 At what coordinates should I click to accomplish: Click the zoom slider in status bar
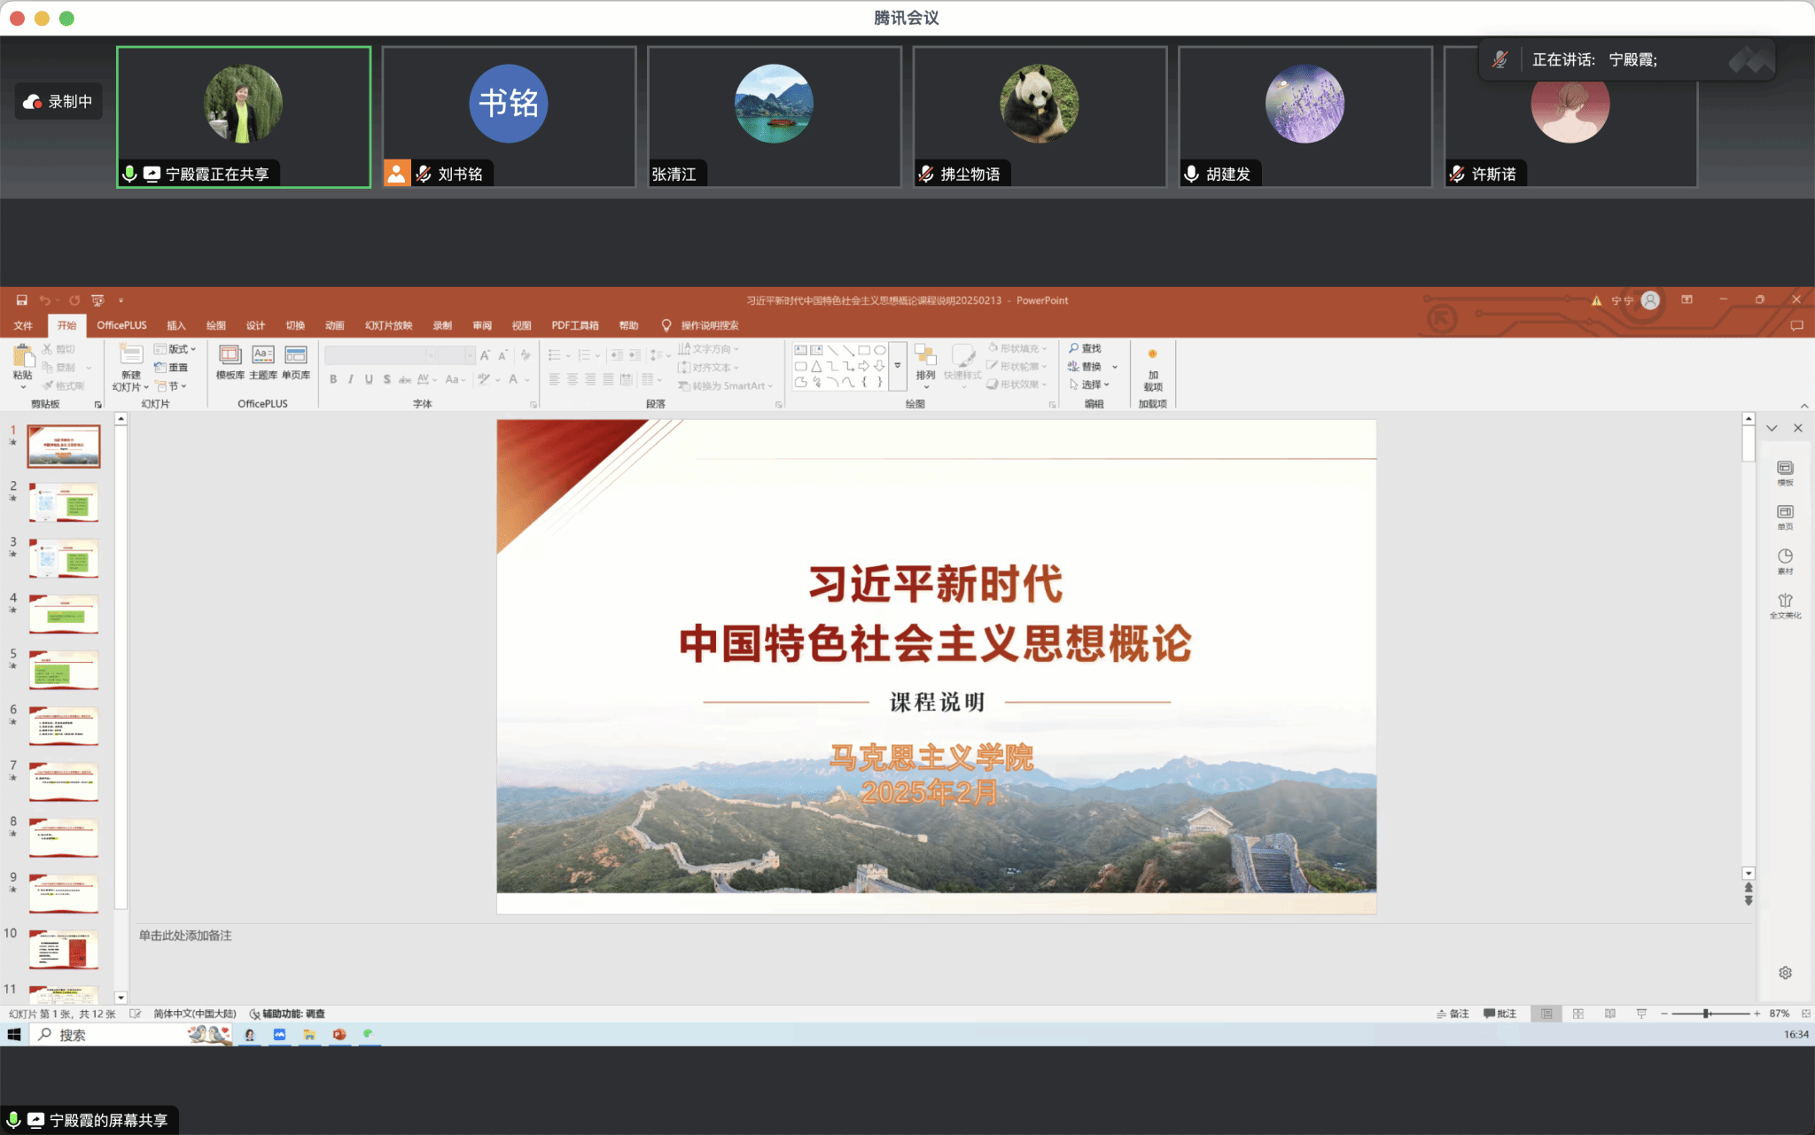[1706, 1014]
